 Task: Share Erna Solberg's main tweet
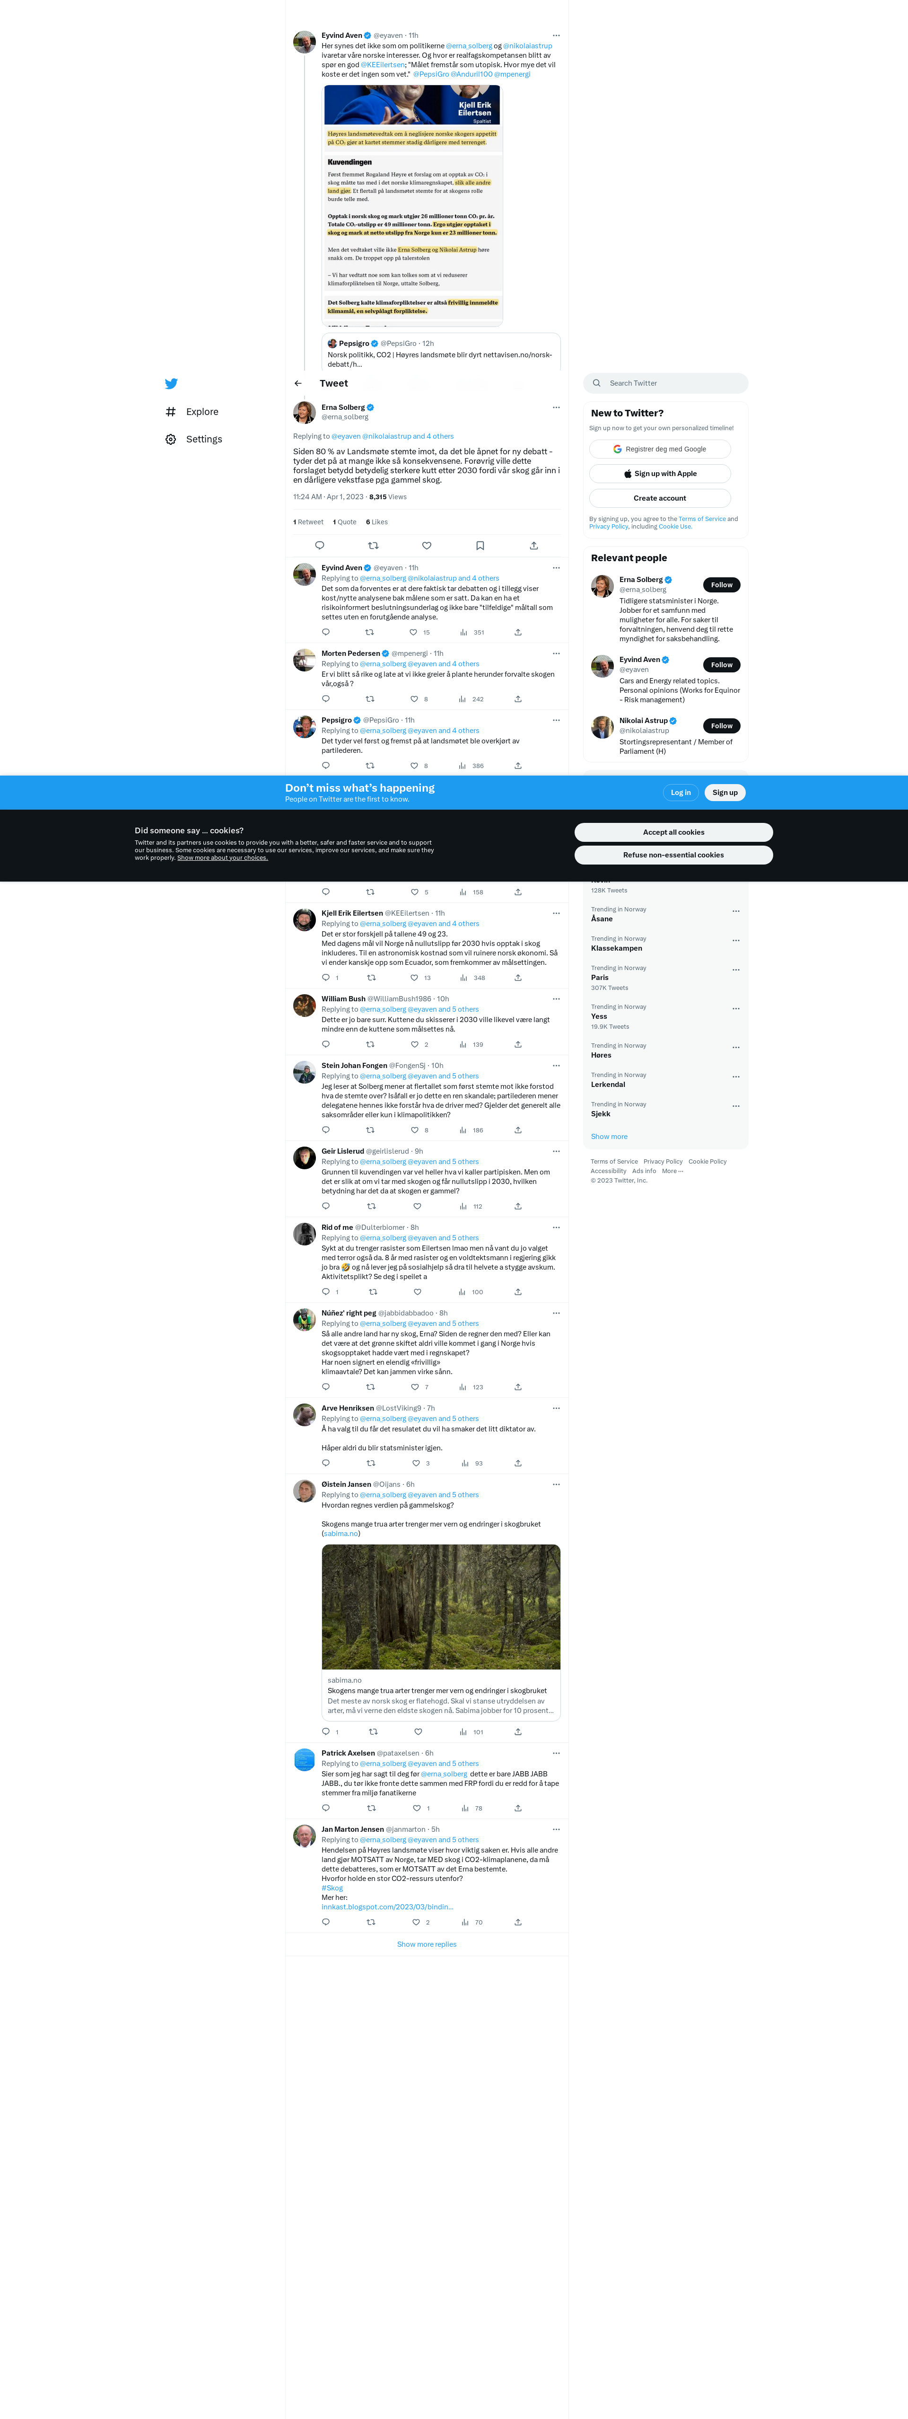coord(534,546)
